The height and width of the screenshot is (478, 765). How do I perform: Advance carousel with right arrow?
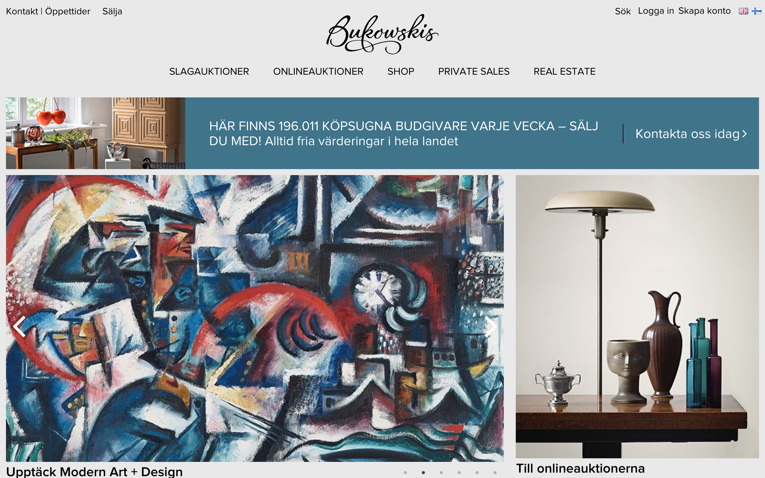tap(490, 326)
